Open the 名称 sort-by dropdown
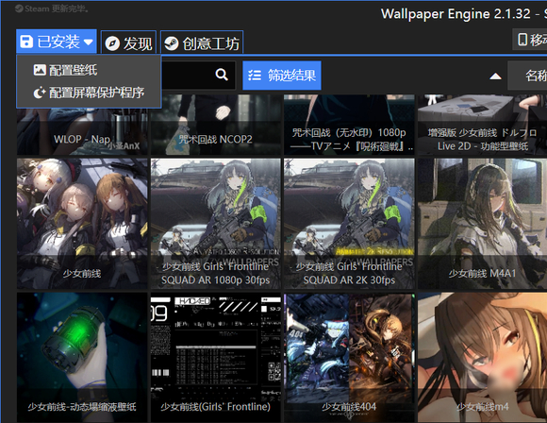Image resolution: width=547 pixels, height=423 pixels. pyautogui.click(x=527, y=76)
